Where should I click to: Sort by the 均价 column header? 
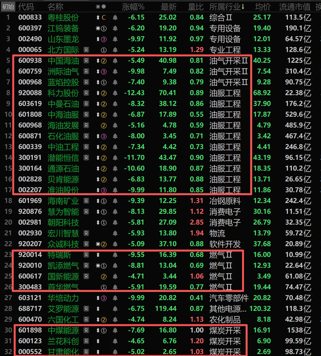263,7
